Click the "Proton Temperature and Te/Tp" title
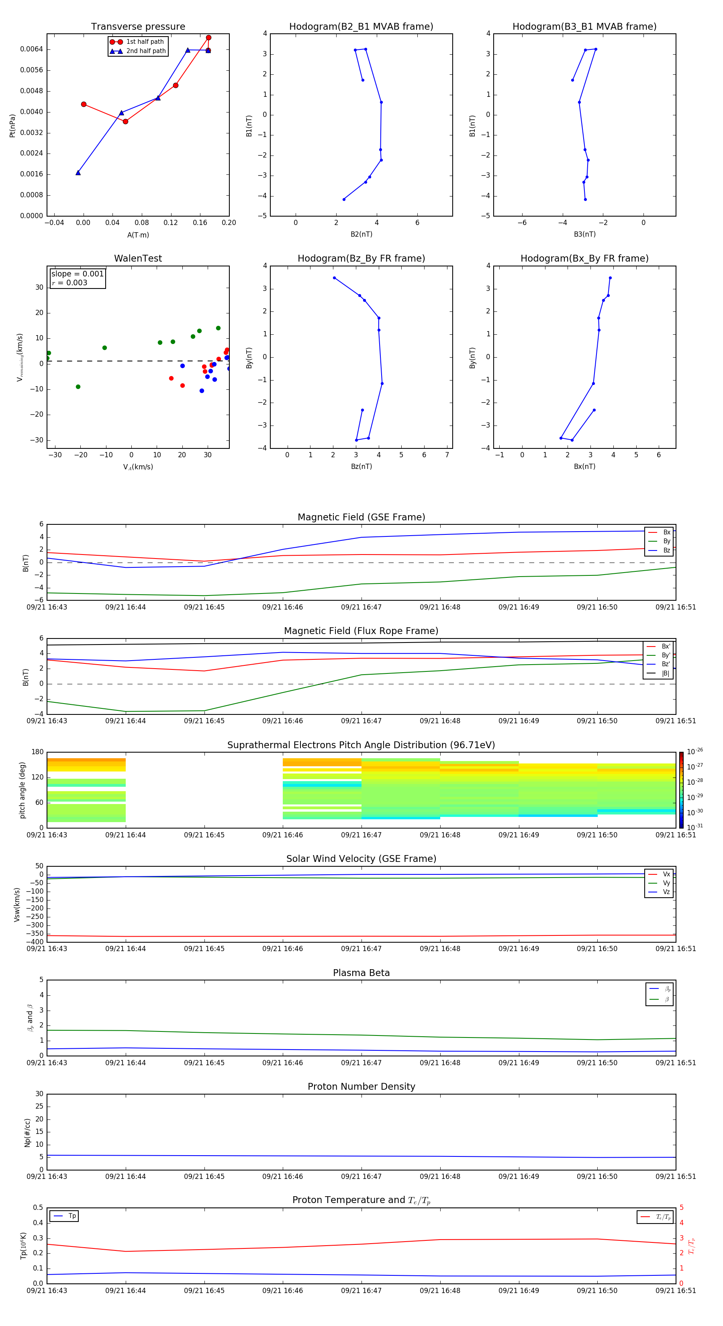 coord(361,1200)
